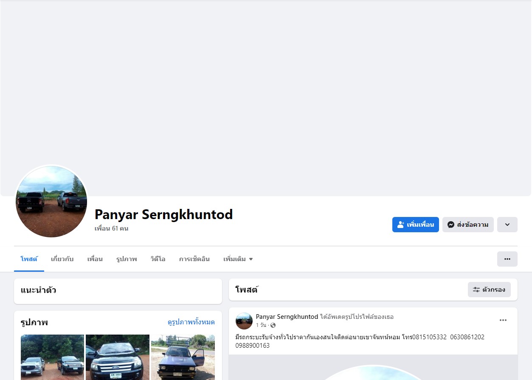Open the การเช็คอิน tab
The image size is (532, 380).
click(194, 259)
